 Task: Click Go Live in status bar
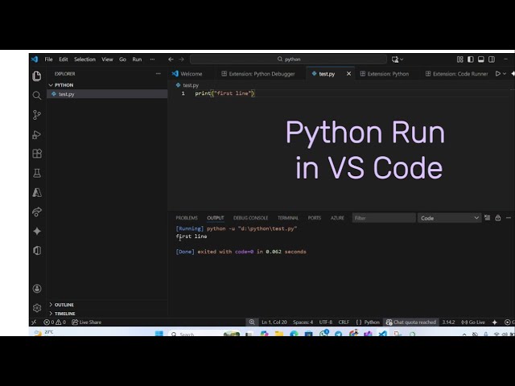click(473, 322)
